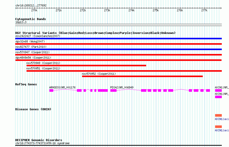Select the dgv32n68 (Wong2007) red loss bar

pyautogui.click(x=118, y=44)
